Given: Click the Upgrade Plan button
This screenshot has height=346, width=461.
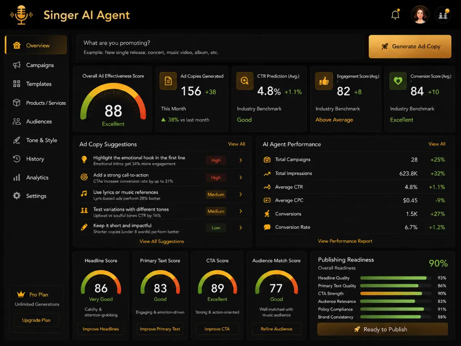Looking at the screenshot, I should point(36,320).
